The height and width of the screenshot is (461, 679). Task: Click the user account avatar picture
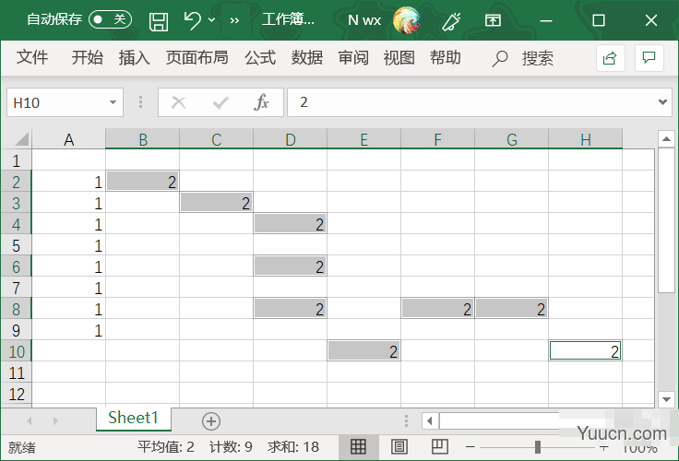[406, 20]
